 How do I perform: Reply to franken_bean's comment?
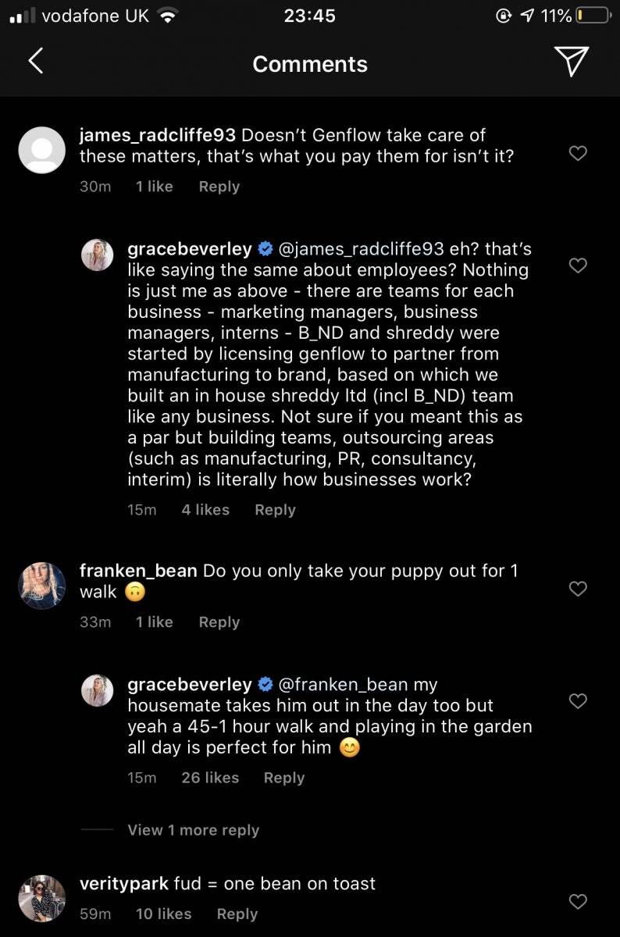pos(219,622)
